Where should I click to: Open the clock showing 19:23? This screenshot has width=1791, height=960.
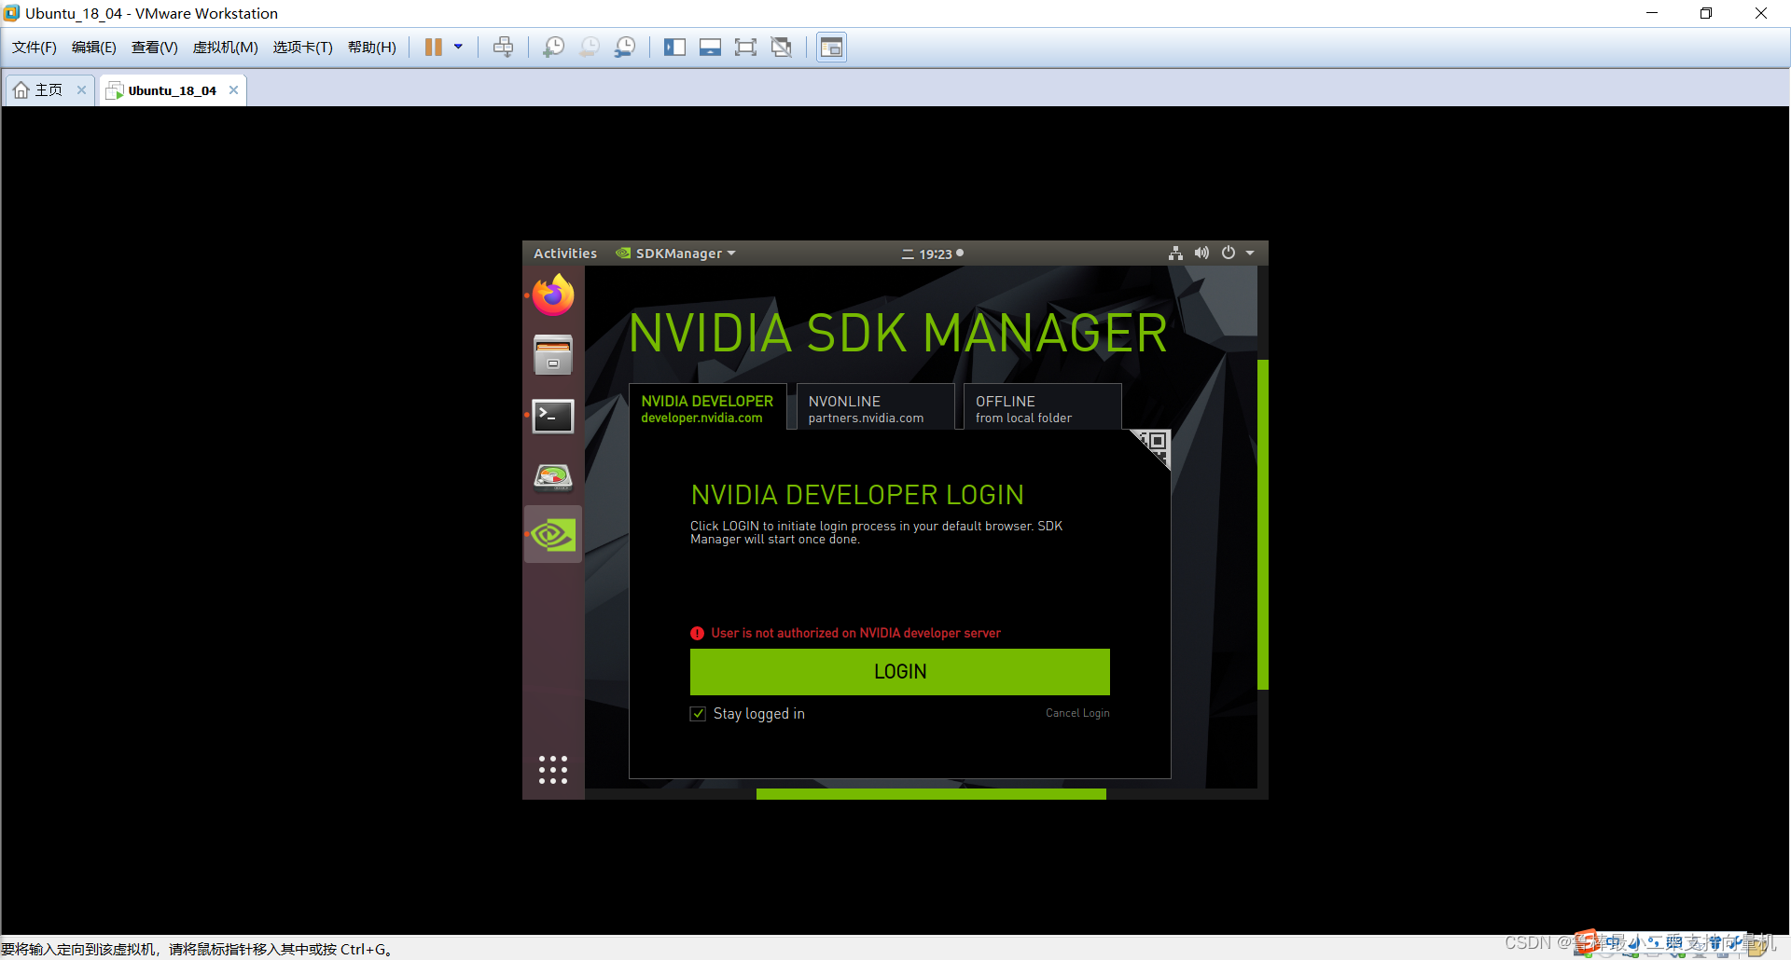(933, 254)
